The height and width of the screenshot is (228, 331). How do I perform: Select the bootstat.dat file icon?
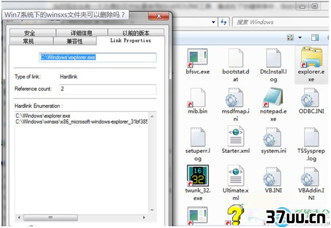(235, 57)
